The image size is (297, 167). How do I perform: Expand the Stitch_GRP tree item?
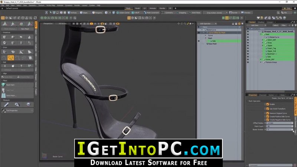click(262, 40)
